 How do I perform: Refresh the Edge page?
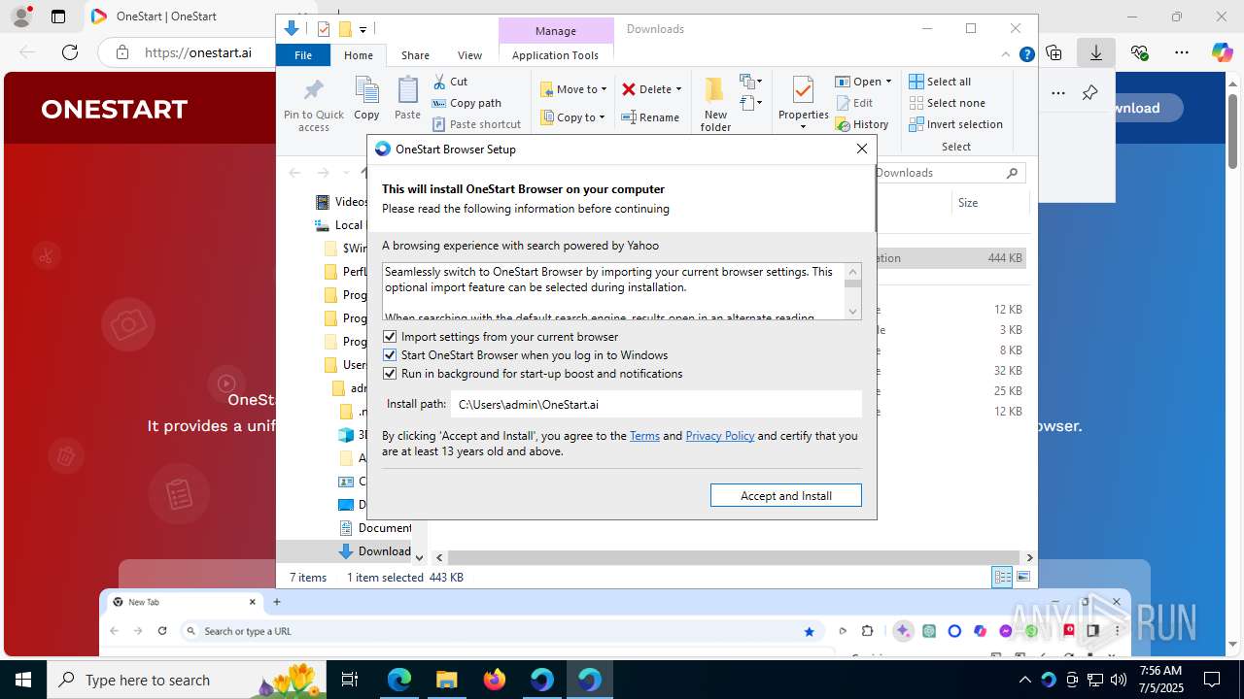click(70, 52)
